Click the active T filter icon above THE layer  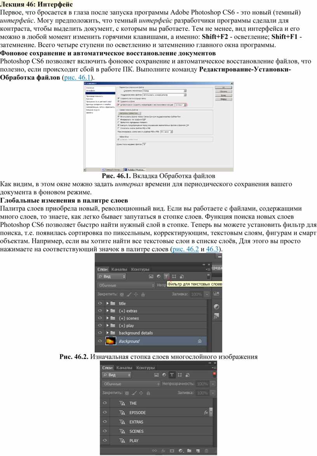(x=172, y=375)
